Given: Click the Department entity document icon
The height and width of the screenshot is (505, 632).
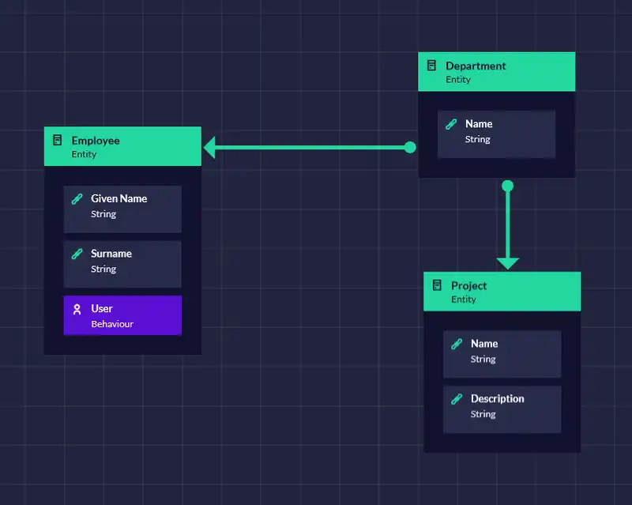Looking at the screenshot, I should [x=431, y=66].
